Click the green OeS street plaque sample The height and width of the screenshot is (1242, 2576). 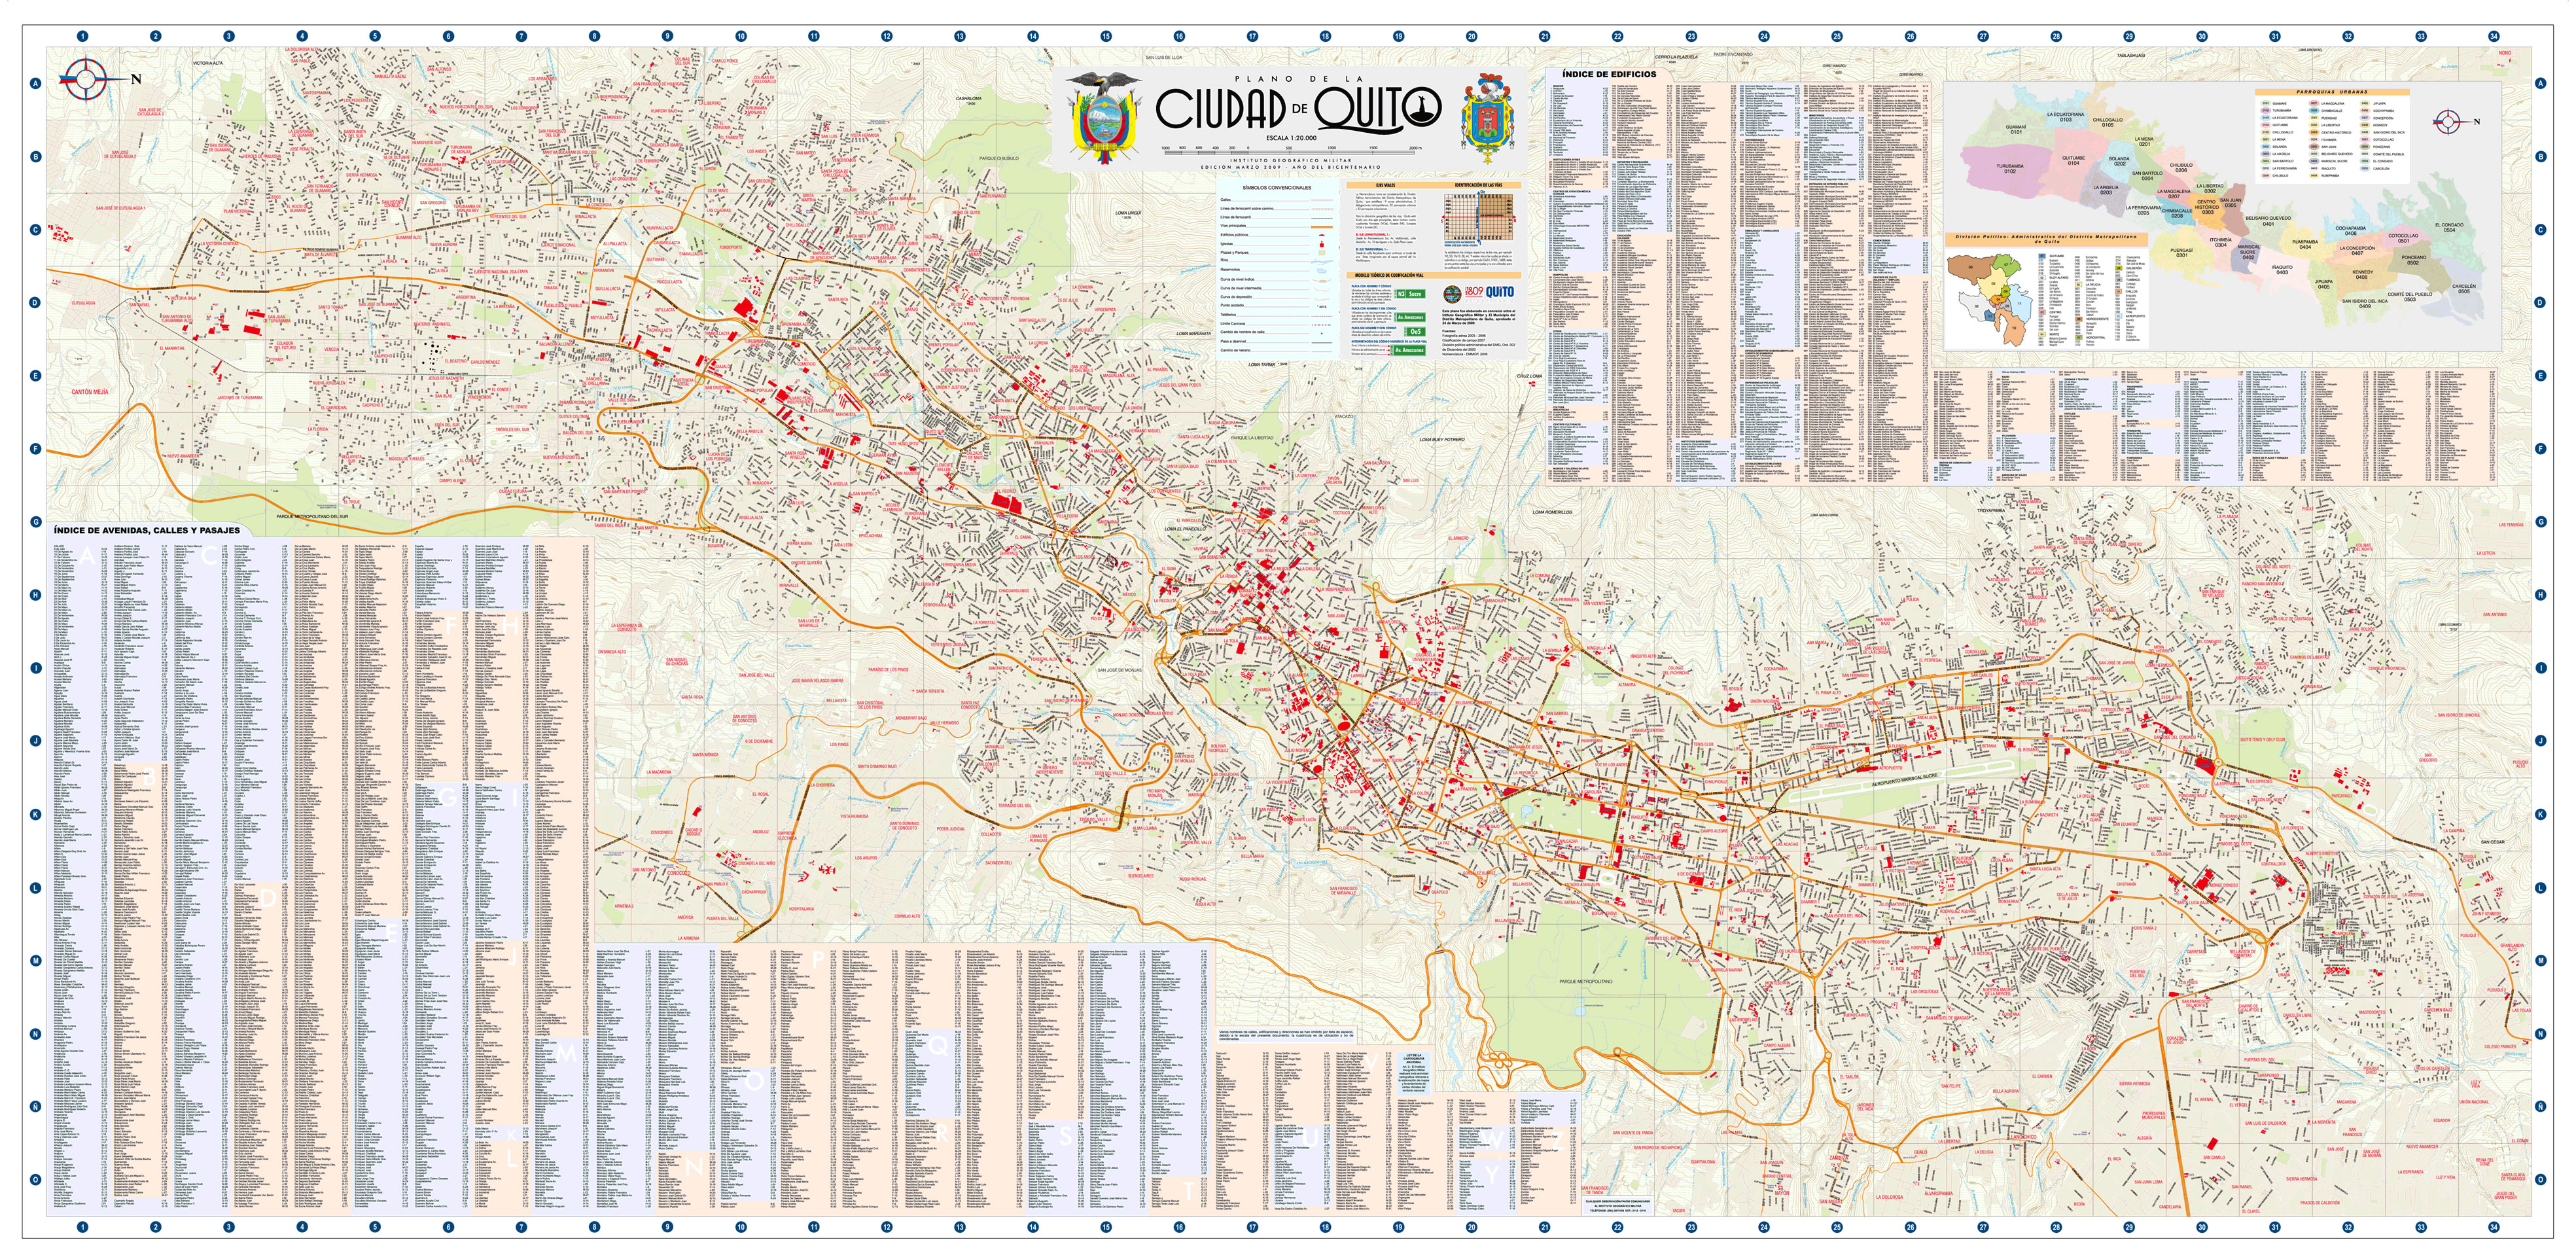pyautogui.click(x=1415, y=332)
